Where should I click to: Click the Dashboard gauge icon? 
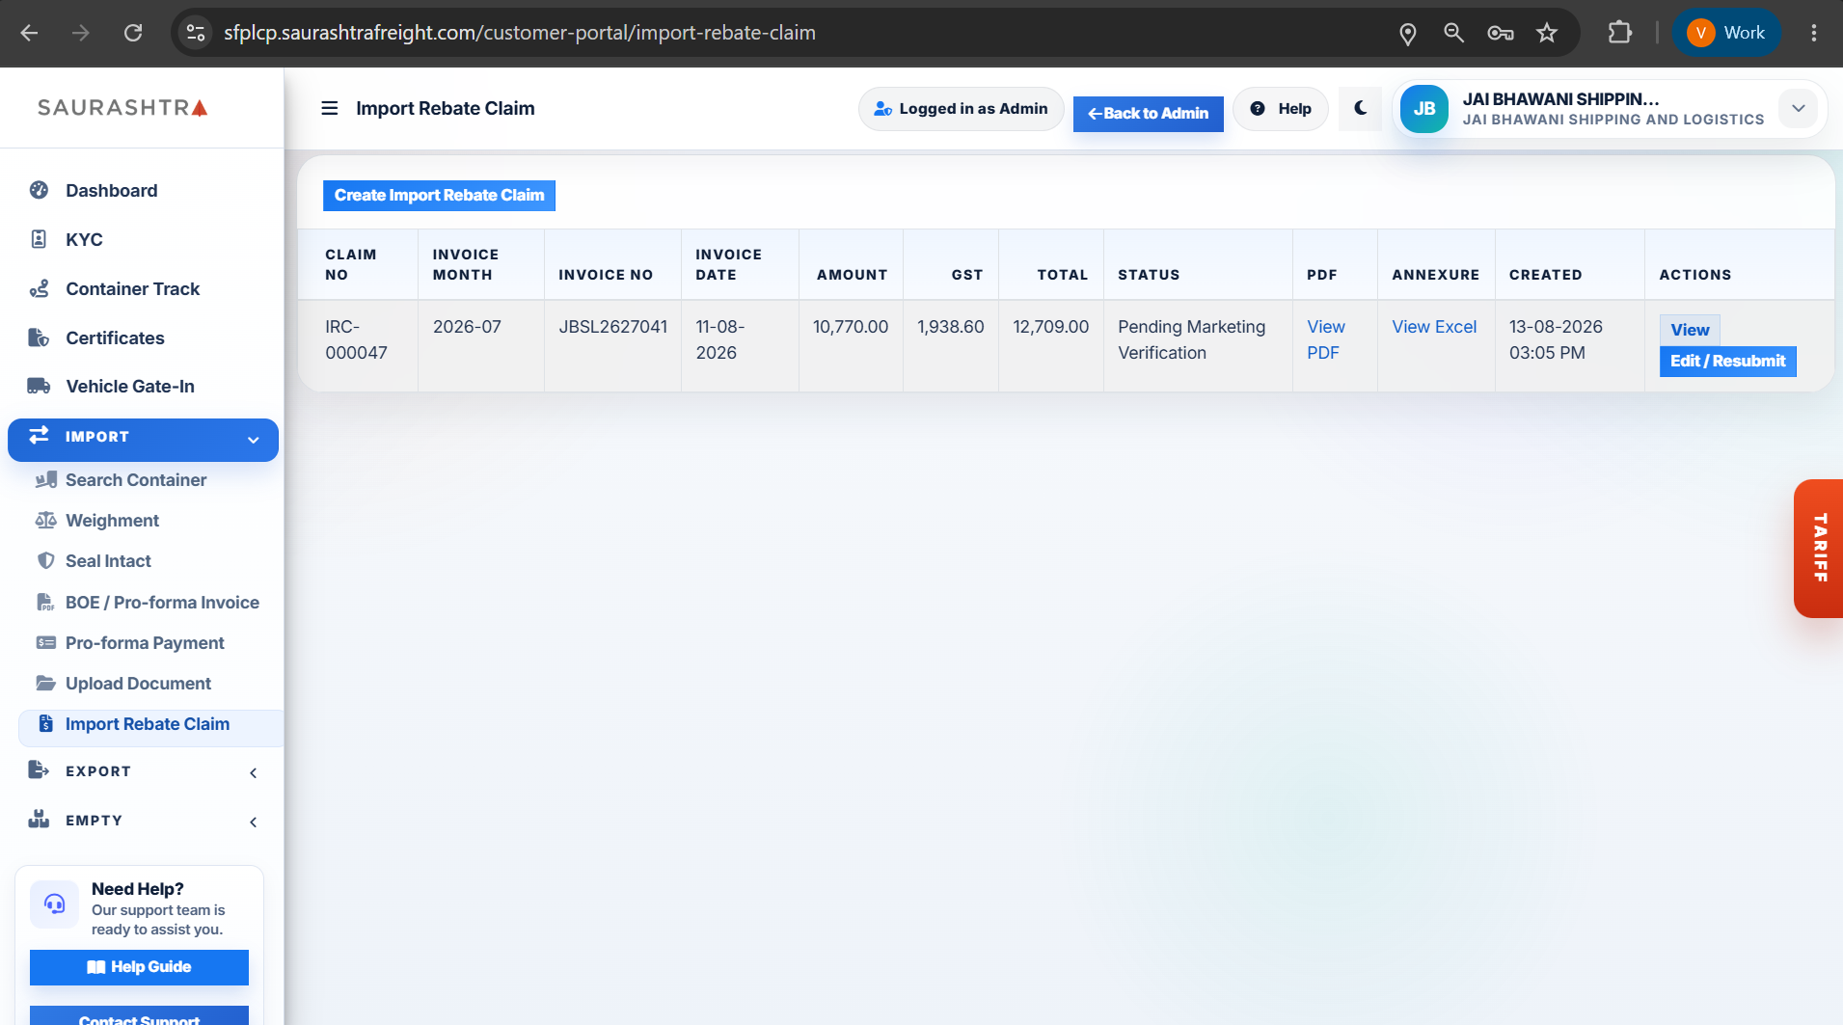pos(39,190)
